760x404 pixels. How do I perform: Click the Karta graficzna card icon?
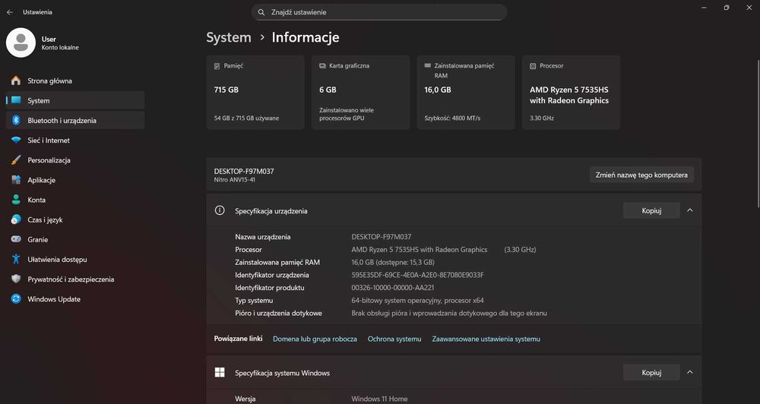tap(322, 66)
